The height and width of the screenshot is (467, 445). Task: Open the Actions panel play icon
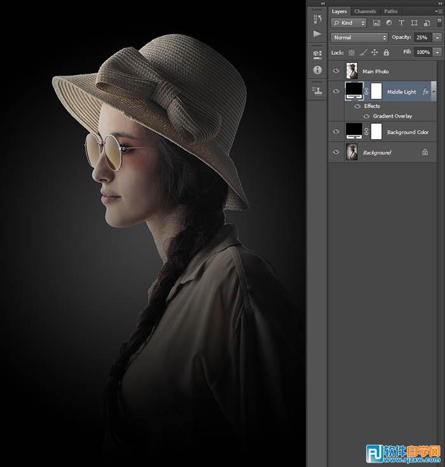coord(317,34)
